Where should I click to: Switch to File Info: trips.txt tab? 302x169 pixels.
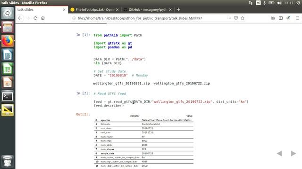(95, 9)
